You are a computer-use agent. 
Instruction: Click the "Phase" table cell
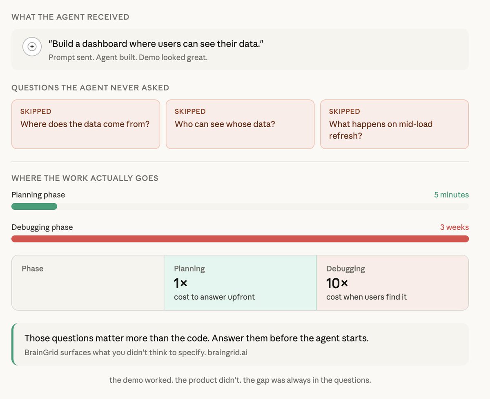88,282
